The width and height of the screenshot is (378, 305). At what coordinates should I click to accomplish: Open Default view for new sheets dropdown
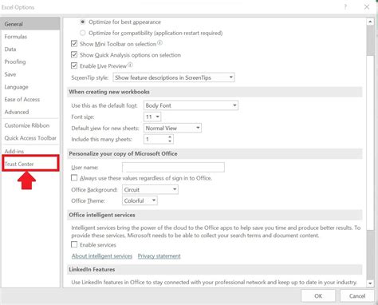tap(172, 128)
